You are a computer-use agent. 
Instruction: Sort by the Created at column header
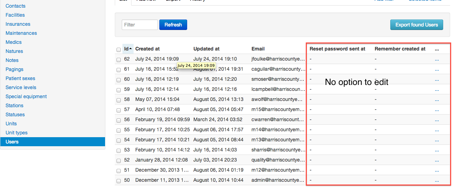[x=147, y=49]
